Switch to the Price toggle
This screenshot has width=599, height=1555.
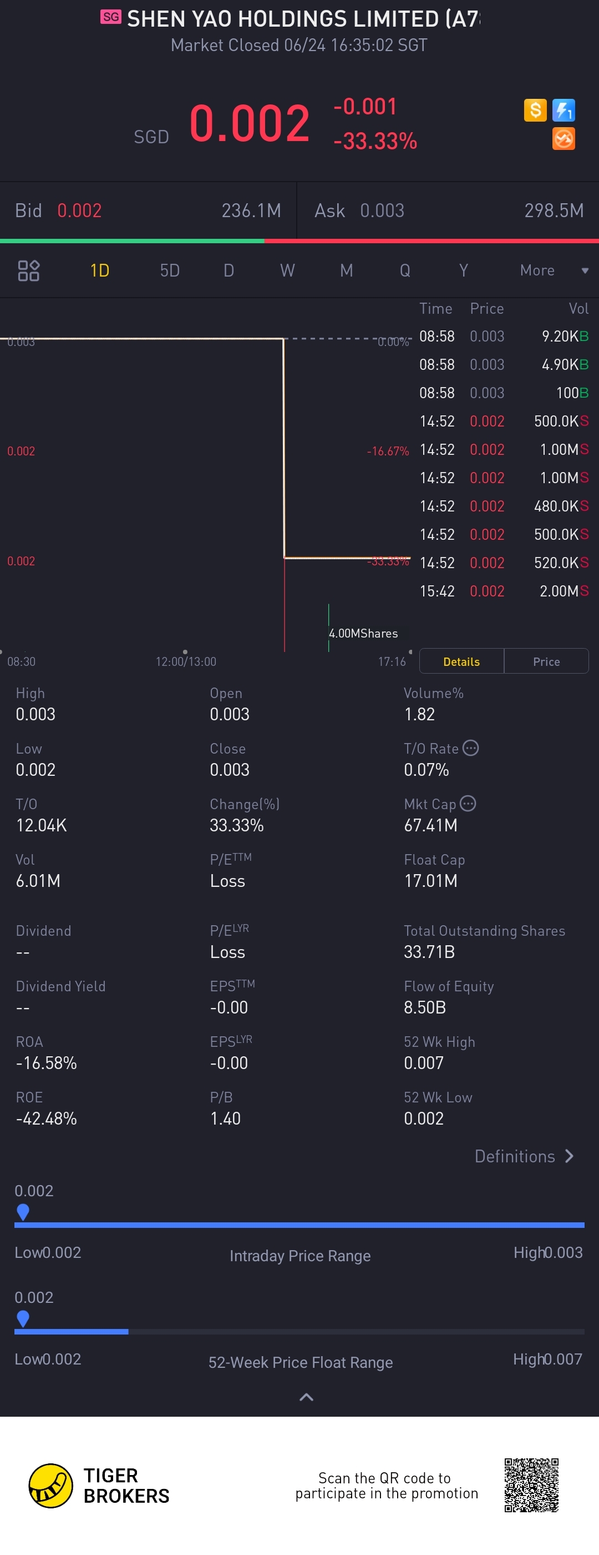coord(546,661)
